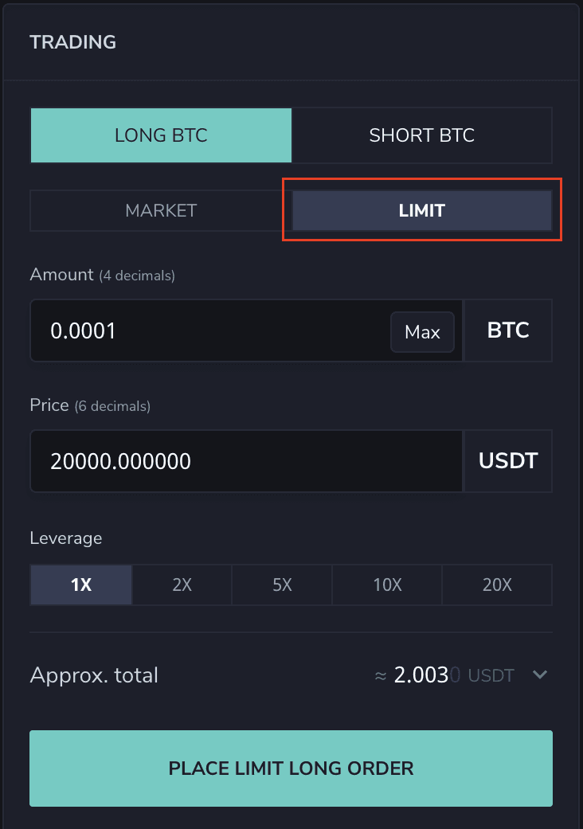Screen dimensions: 583x829
Task: Click the 2.003 USDT approximate total value
Action: point(443,675)
